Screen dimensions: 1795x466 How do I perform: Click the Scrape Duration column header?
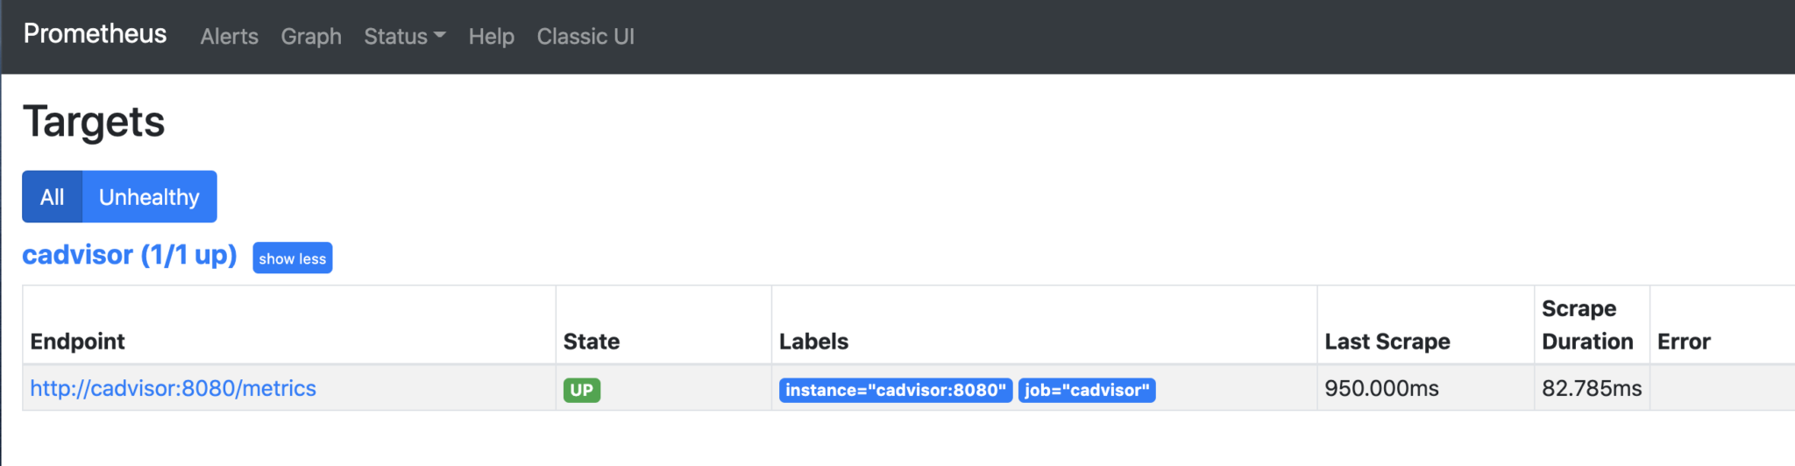1587,325
